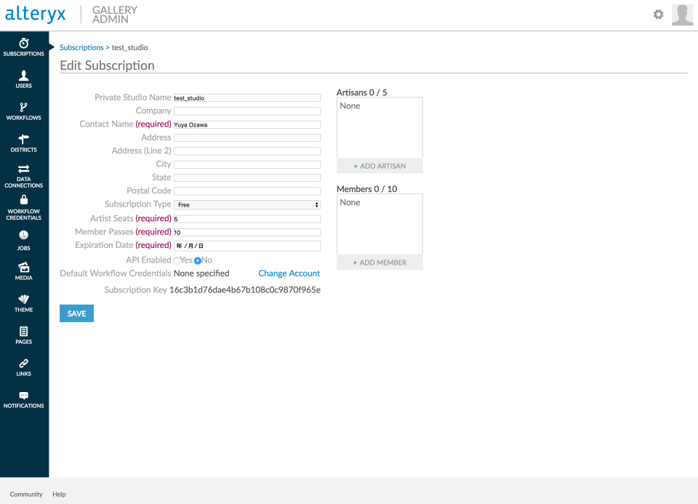Click the SAVE button

point(76,313)
